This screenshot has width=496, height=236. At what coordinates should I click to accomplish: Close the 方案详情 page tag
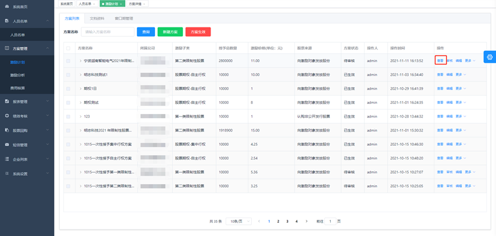coord(144,4)
